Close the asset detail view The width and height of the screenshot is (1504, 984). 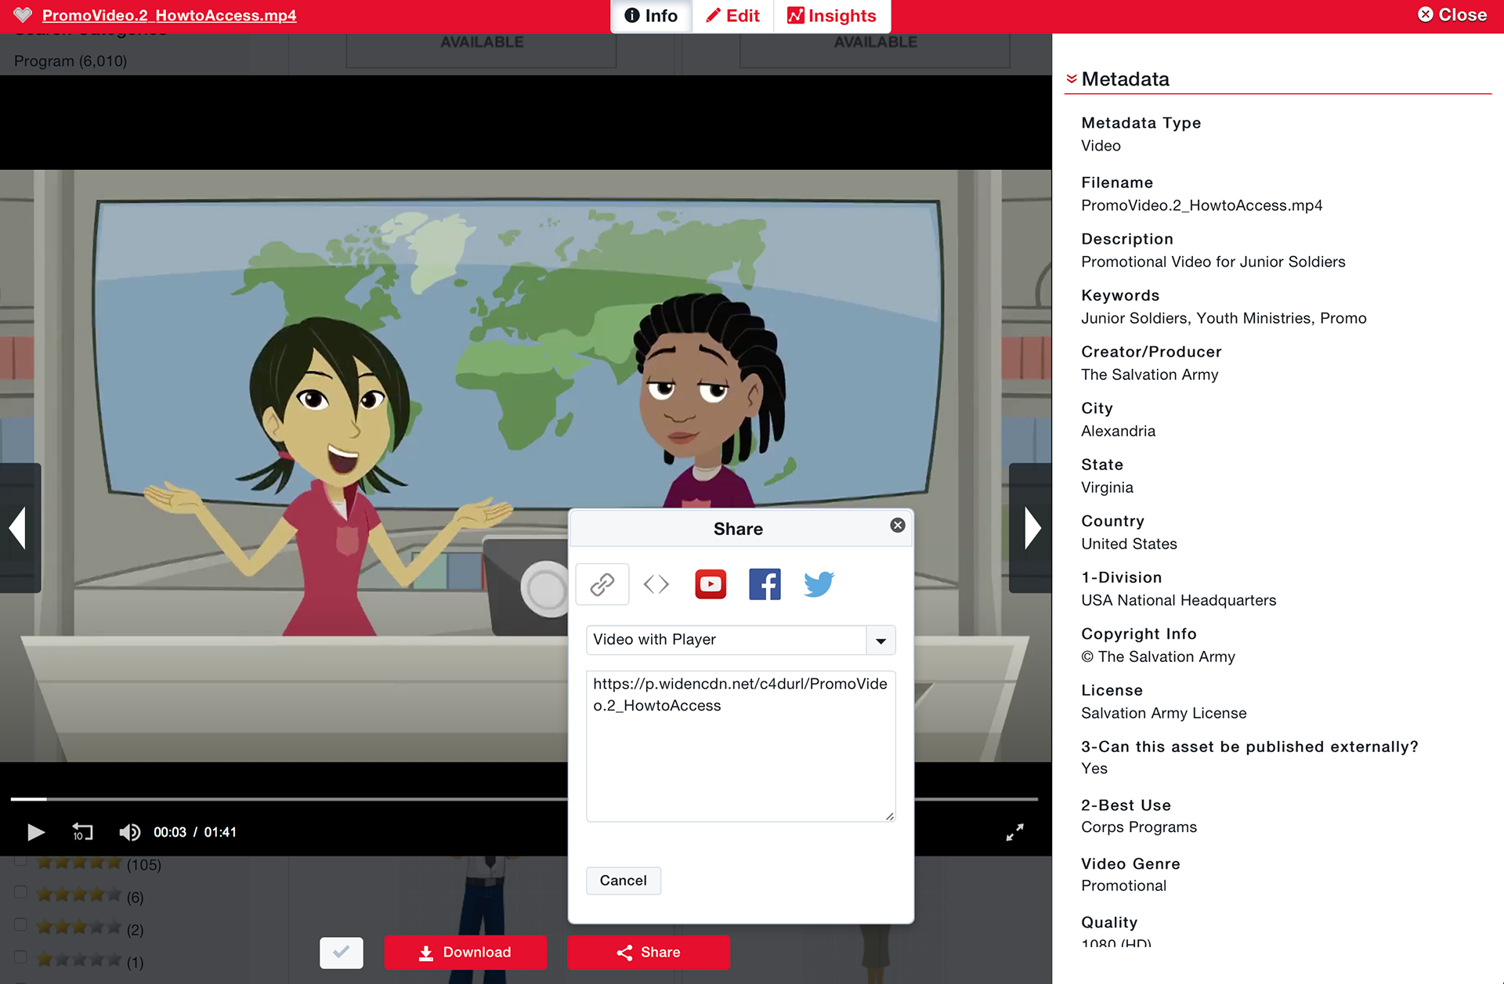[x=1452, y=15]
